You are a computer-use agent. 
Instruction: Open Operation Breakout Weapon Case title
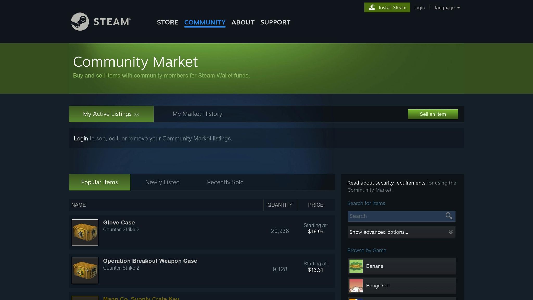150,261
